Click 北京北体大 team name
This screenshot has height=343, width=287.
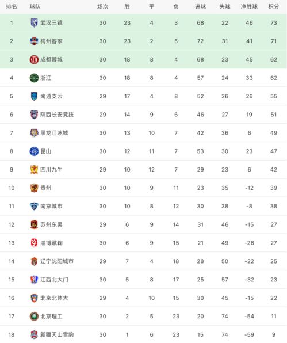[54, 298]
